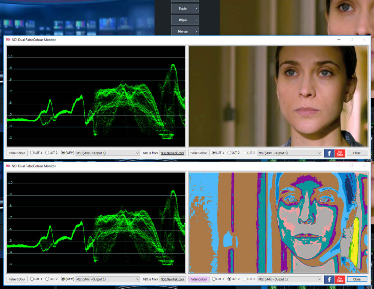Open Facebook icon in bottom monitor window
This screenshot has width=374, height=289.
point(329,280)
